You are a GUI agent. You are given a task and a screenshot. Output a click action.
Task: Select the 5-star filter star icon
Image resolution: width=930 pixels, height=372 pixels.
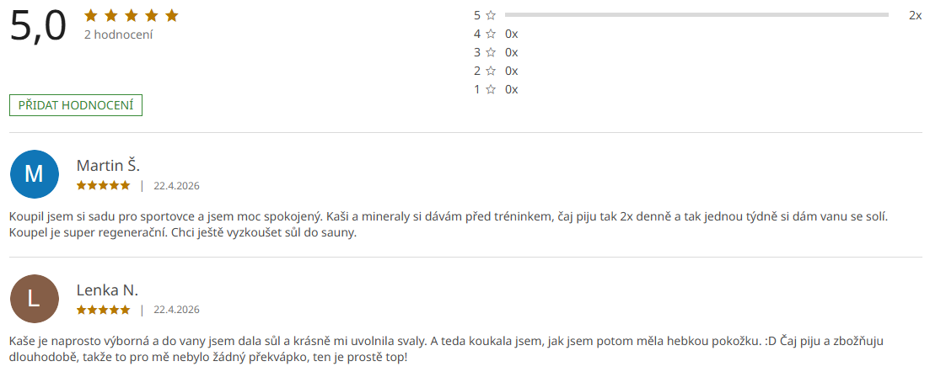[491, 15]
